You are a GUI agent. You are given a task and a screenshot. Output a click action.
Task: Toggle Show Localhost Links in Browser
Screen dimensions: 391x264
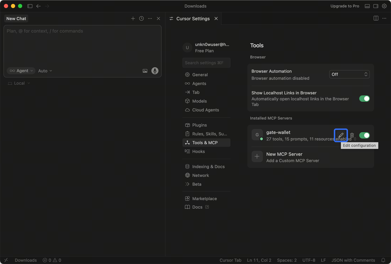(x=364, y=98)
